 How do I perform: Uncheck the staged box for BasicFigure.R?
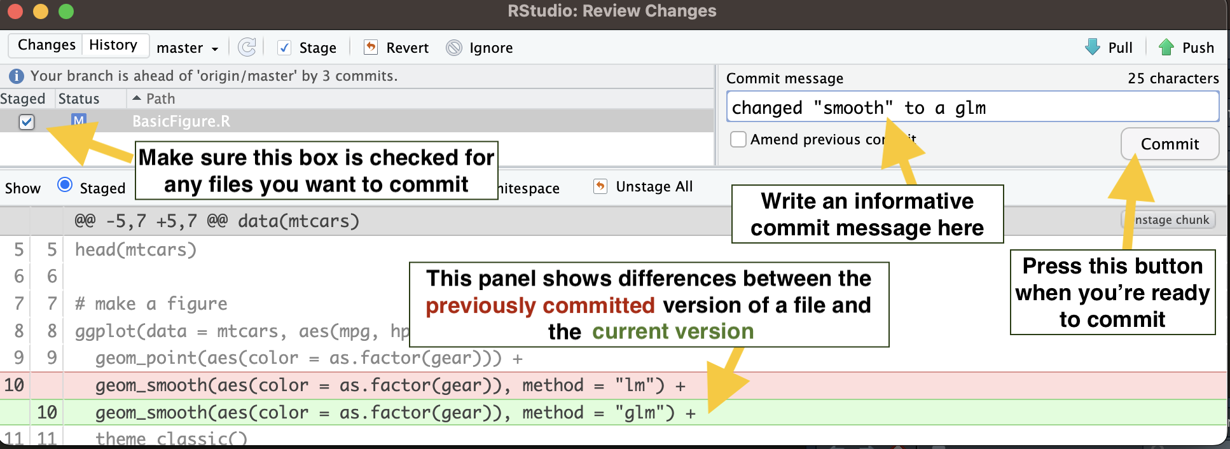[x=27, y=121]
